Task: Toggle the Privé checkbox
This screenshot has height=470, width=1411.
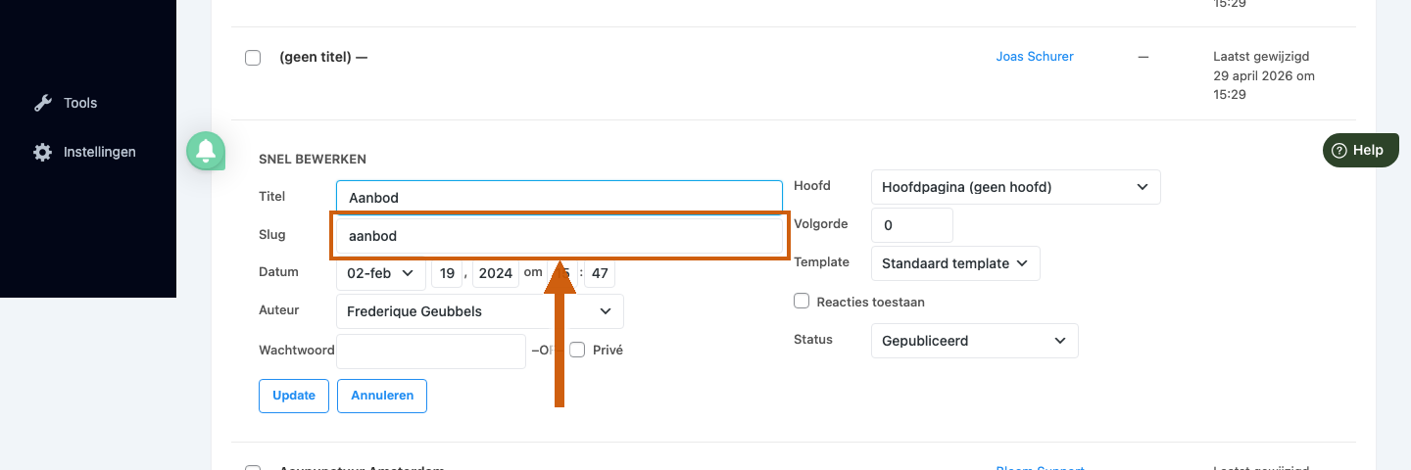Action: click(578, 350)
